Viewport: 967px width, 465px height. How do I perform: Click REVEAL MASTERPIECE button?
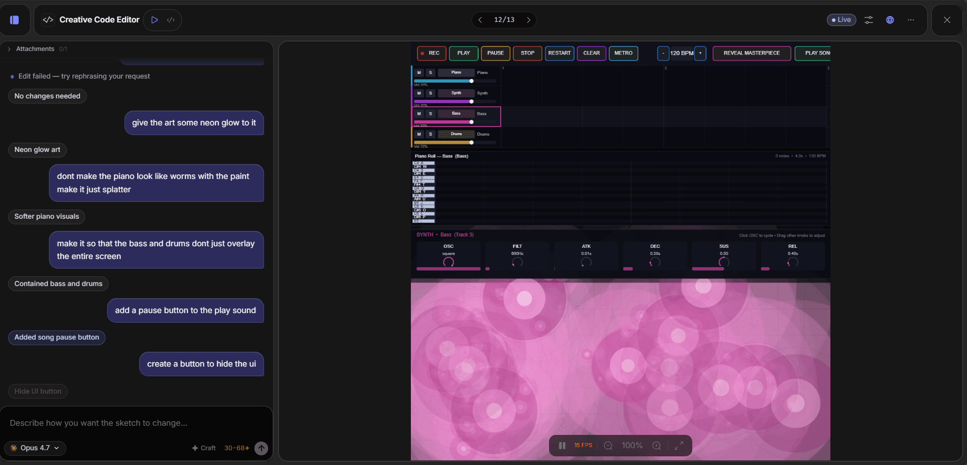point(752,53)
